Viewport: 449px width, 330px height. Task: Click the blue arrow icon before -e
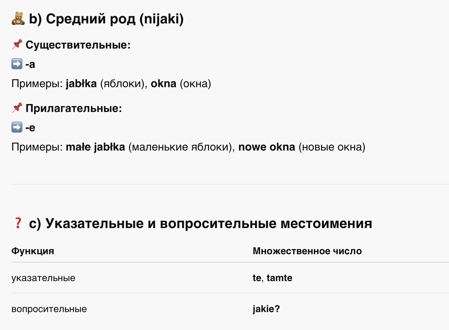click(x=17, y=127)
